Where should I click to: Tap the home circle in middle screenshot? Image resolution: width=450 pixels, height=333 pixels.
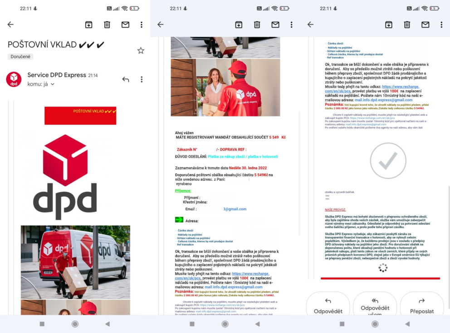click(x=225, y=324)
